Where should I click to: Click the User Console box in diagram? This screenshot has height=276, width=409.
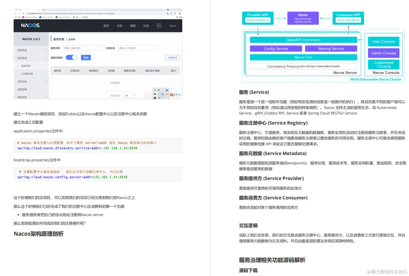384,42
